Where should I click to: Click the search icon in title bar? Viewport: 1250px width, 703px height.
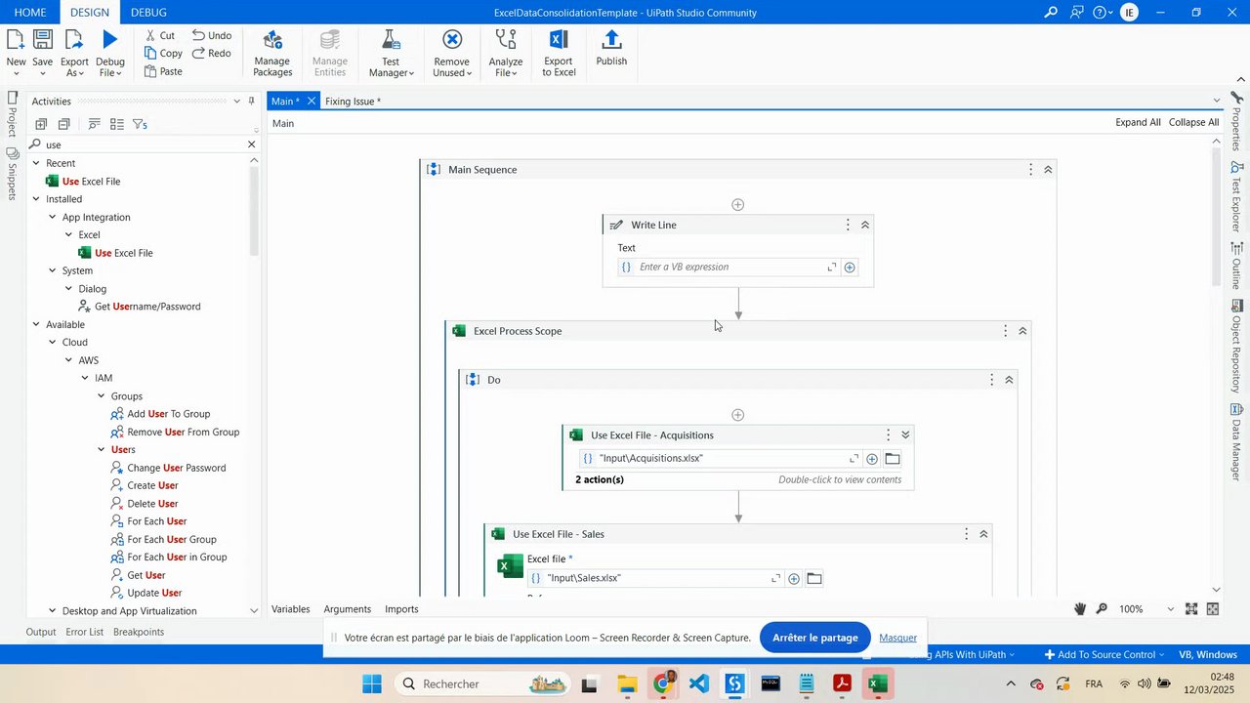coord(1051,13)
